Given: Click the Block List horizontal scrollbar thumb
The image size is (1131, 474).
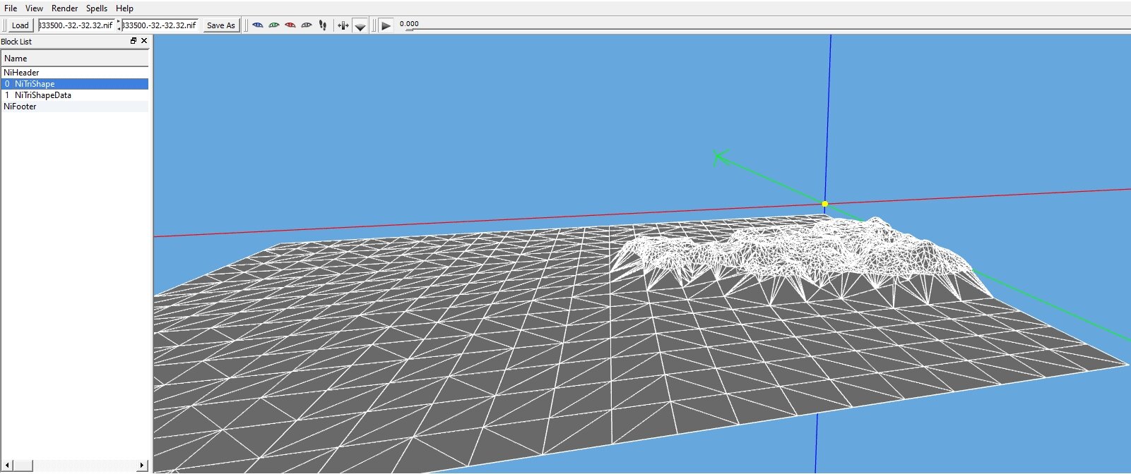Looking at the screenshot, I should (x=22, y=466).
